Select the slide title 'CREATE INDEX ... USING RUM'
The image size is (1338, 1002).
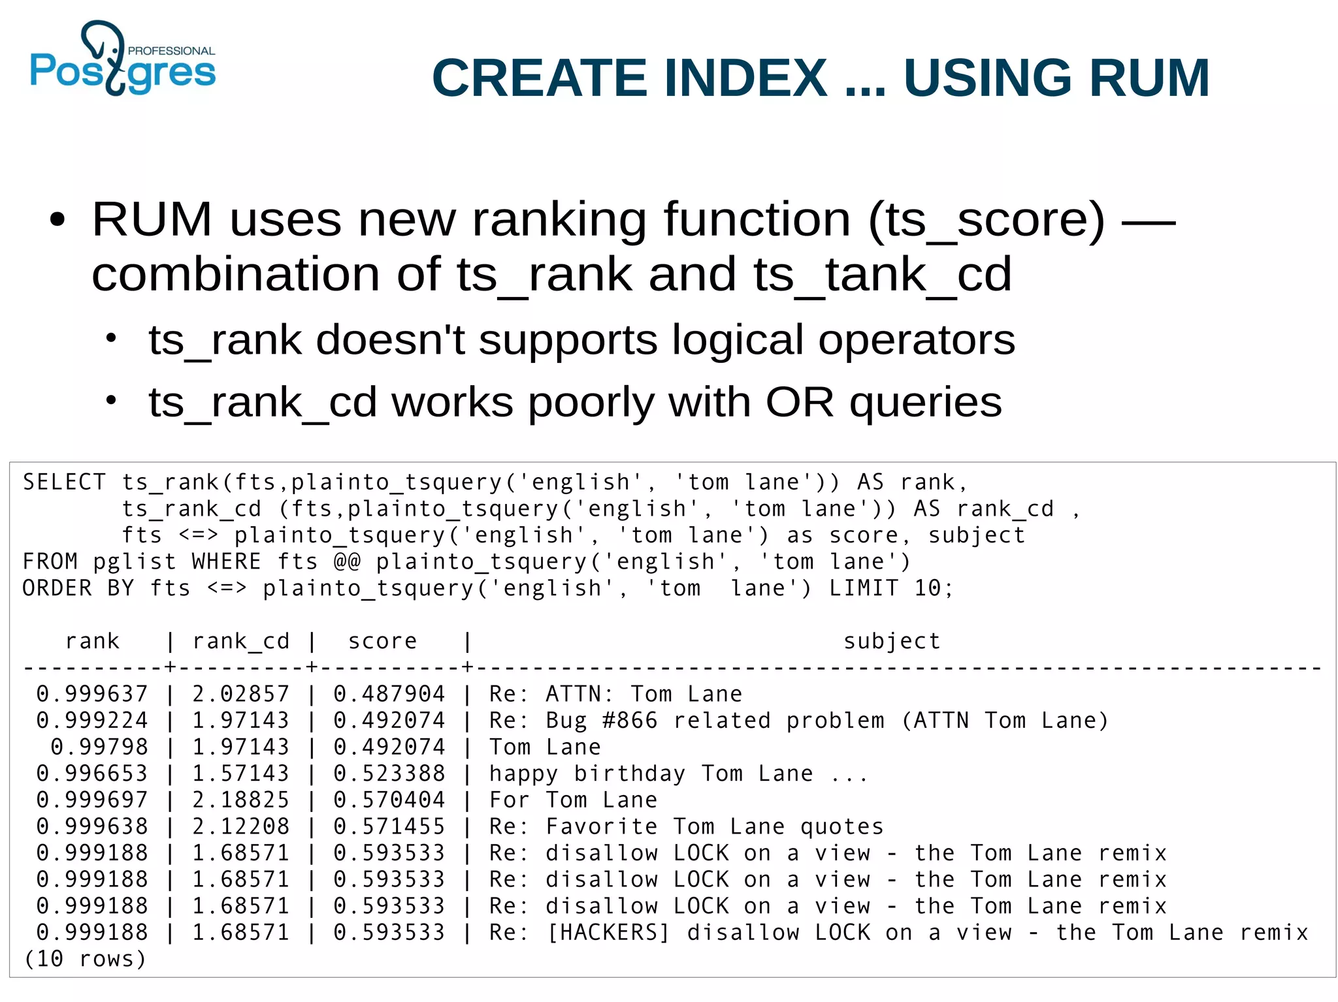click(x=821, y=78)
